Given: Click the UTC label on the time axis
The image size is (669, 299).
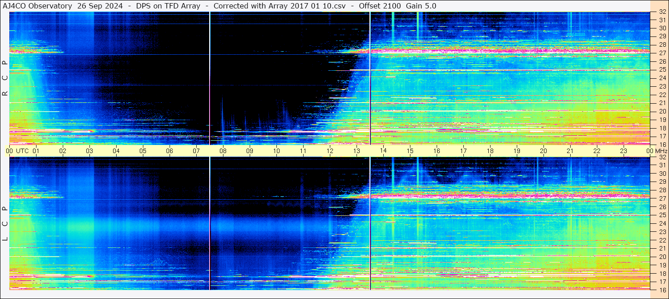Looking at the screenshot, I should point(22,151).
